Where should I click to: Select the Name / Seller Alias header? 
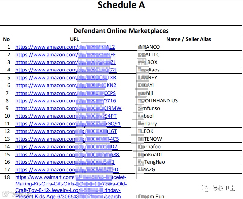(x=189, y=39)
